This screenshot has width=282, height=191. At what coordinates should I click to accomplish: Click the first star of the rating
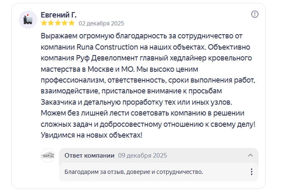(44, 23)
